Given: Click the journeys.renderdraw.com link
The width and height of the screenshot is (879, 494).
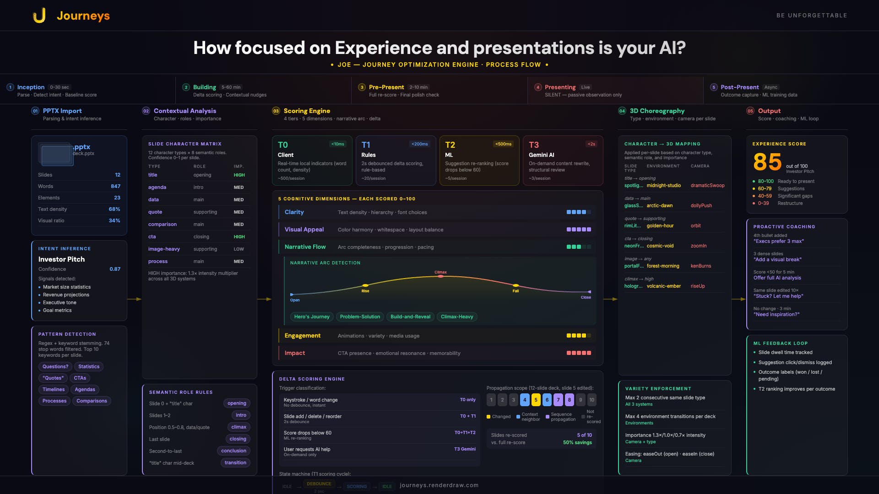Looking at the screenshot, I should 439,485.
